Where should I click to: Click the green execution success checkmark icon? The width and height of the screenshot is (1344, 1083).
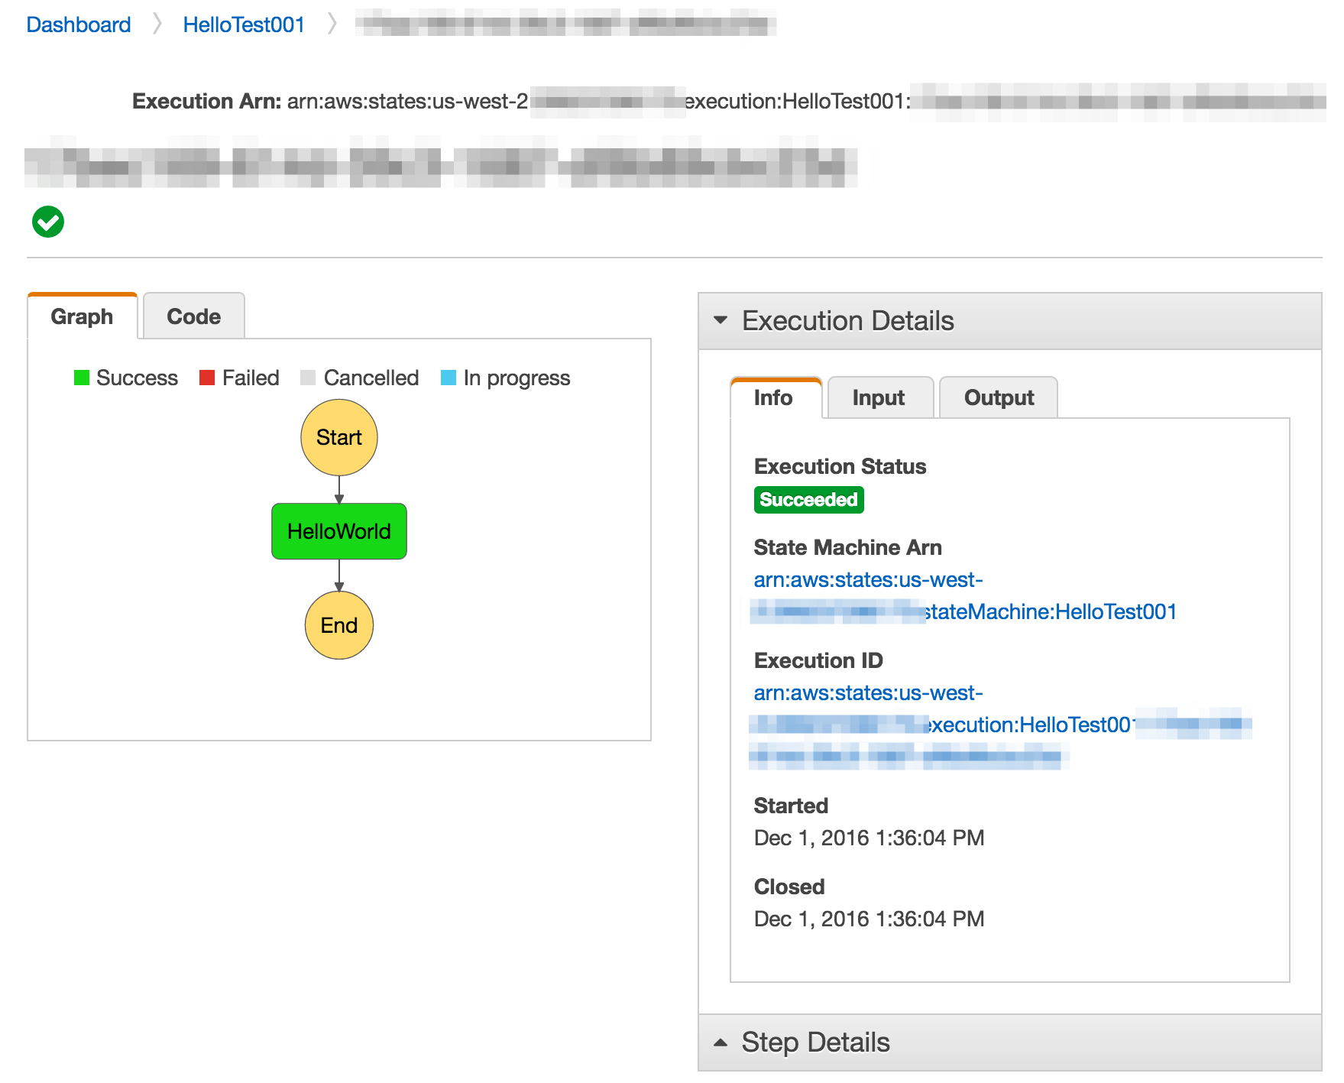tap(48, 222)
